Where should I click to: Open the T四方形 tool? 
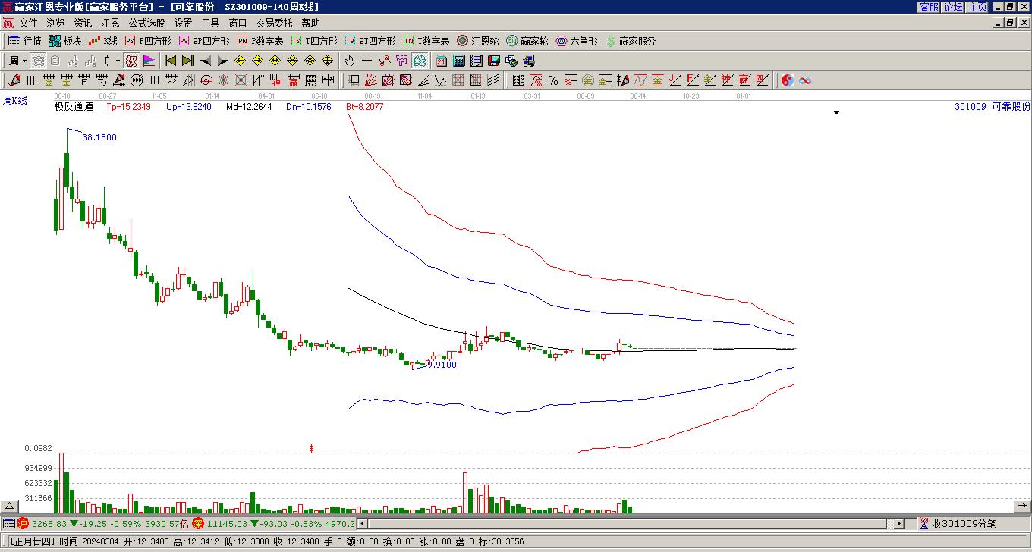pos(314,41)
